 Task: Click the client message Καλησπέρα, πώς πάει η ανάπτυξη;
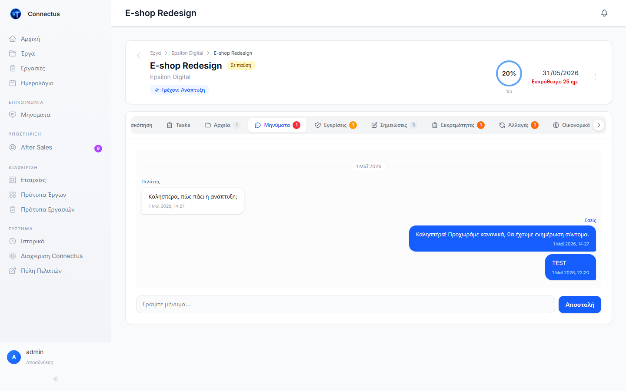[x=193, y=201]
